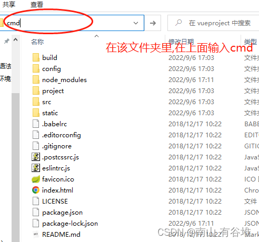The height and width of the screenshot is (242, 259).
Task: Open the 查看 ribbon tab
Action: (37, 4)
